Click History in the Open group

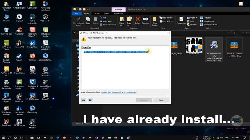tap(192, 24)
